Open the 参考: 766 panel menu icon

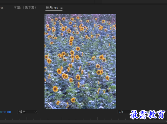pyautogui.click(x=61, y=8)
